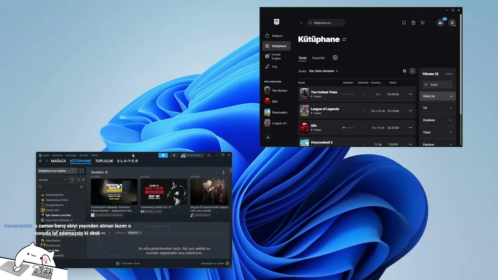This screenshot has width=498, height=280.
Task: Click Sifu achievements progress bar
Action: click(x=348, y=128)
